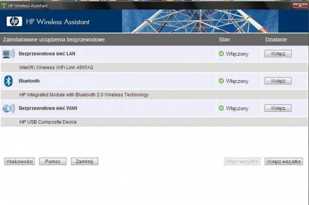Click the Zamknij button
The width and height of the screenshot is (309, 205).
click(x=84, y=162)
